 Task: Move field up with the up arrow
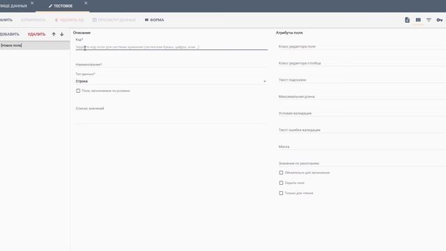(54, 34)
